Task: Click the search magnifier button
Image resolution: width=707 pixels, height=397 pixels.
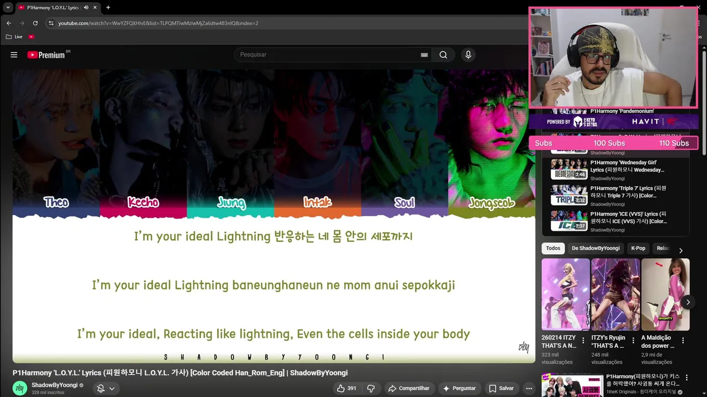Action: pos(443,55)
